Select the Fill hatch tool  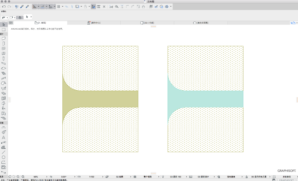pos(4,147)
